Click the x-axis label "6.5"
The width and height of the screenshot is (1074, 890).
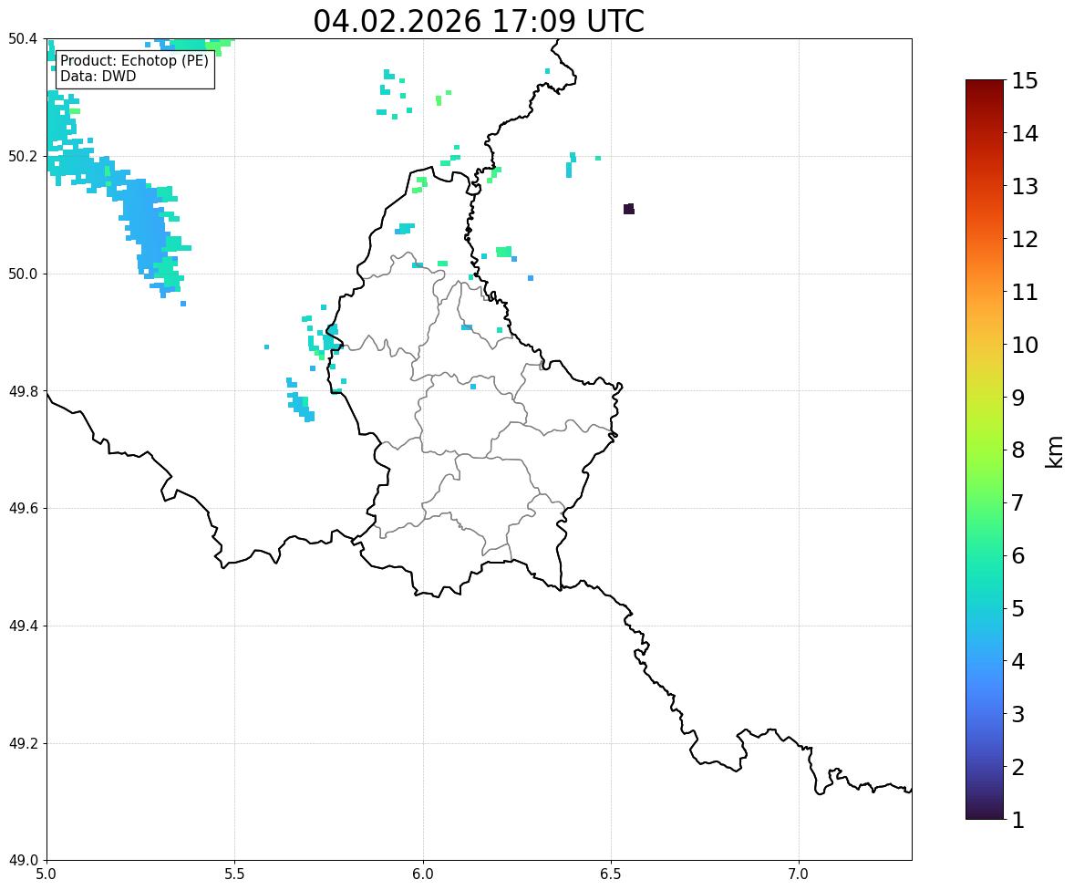pyautogui.click(x=611, y=874)
